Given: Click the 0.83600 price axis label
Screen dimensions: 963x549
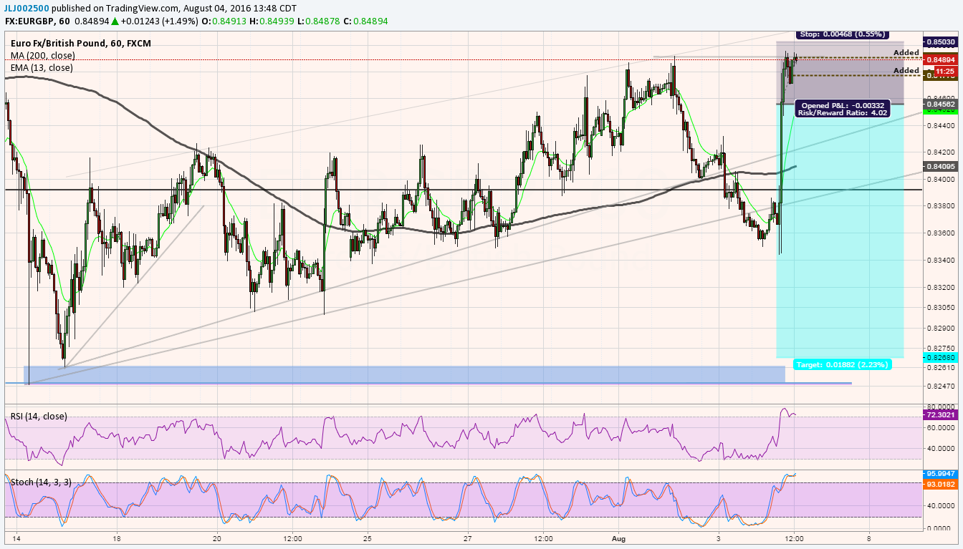Looking at the screenshot, I should 939,233.
